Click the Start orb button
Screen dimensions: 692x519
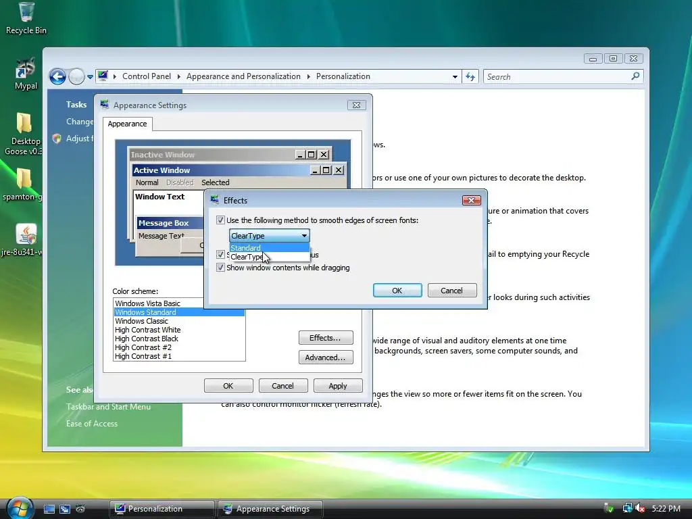point(20,508)
